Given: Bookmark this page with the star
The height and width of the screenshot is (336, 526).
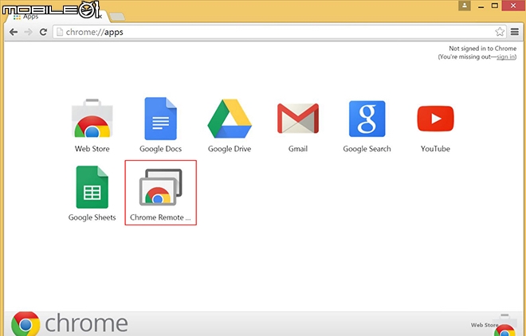Looking at the screenshot, I should pos(500,32).
